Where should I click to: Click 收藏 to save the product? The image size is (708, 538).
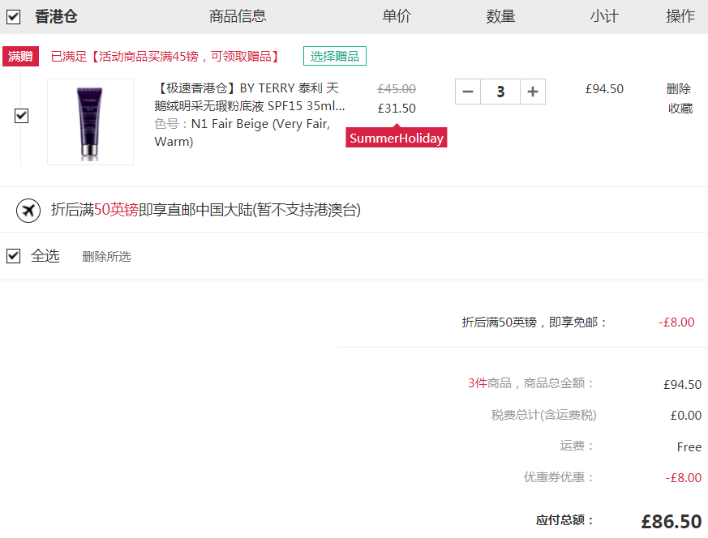(x=680, y=109)
